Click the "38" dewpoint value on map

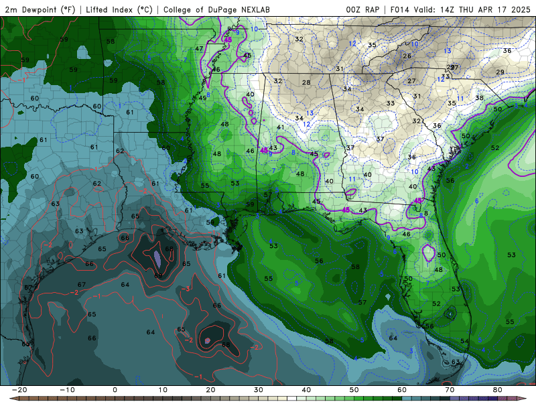(x=479, y=98)
